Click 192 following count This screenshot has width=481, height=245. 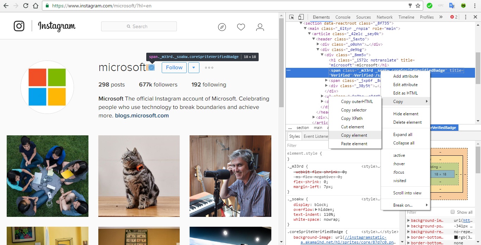(209, 85)
